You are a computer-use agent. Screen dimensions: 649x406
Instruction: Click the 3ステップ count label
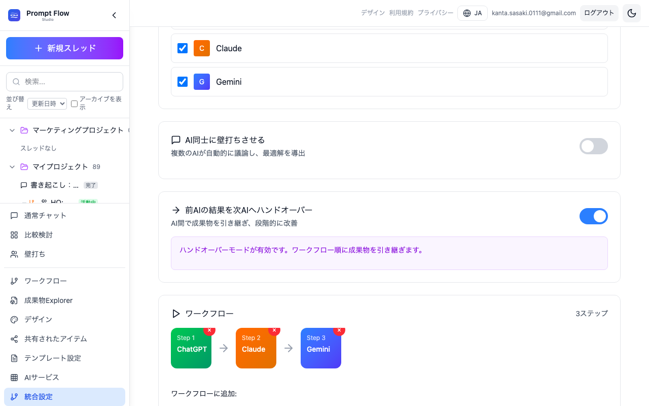592,314
